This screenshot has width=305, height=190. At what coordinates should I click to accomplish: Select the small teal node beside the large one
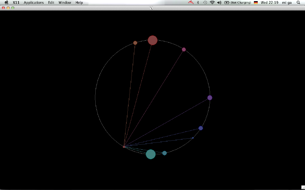coord(164,153)
